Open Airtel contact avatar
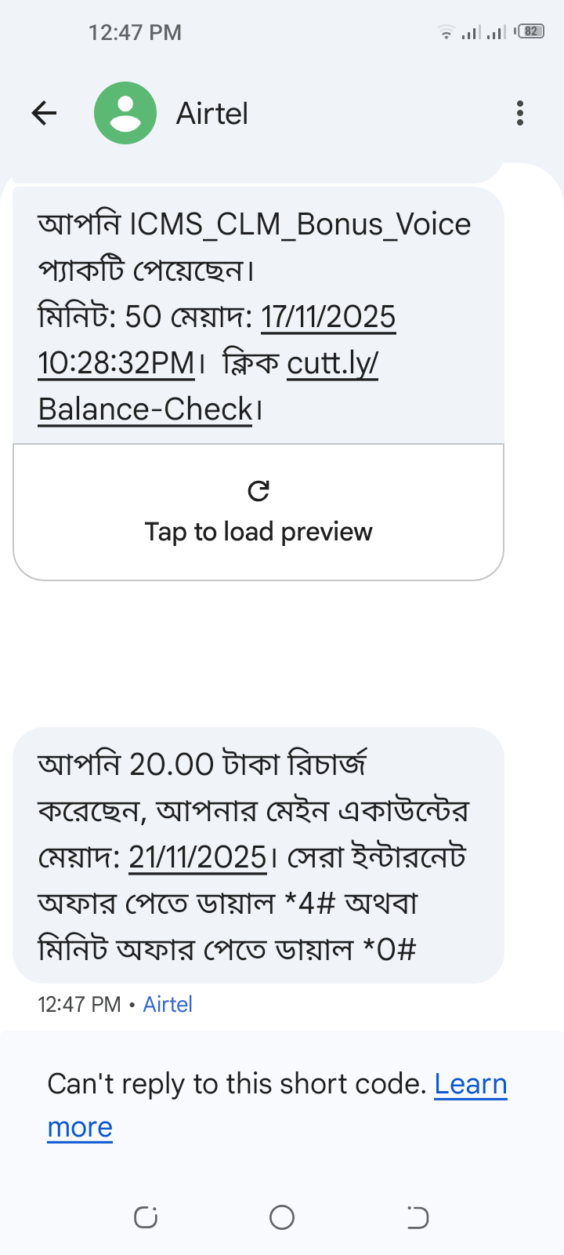The width and height of the screenshot is (564, 1255). pyautogui.click(x=125, y=114)
